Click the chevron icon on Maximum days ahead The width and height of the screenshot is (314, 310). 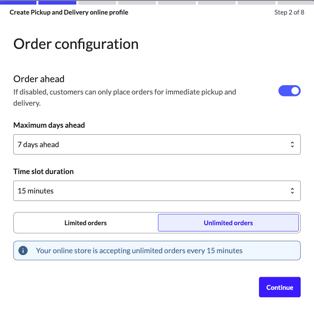(x=292, y=144)
